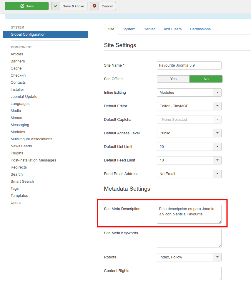Viewport: 251px width, 282px height.
Task: Open Post-installation Messages settings
Action: point(33,160)
